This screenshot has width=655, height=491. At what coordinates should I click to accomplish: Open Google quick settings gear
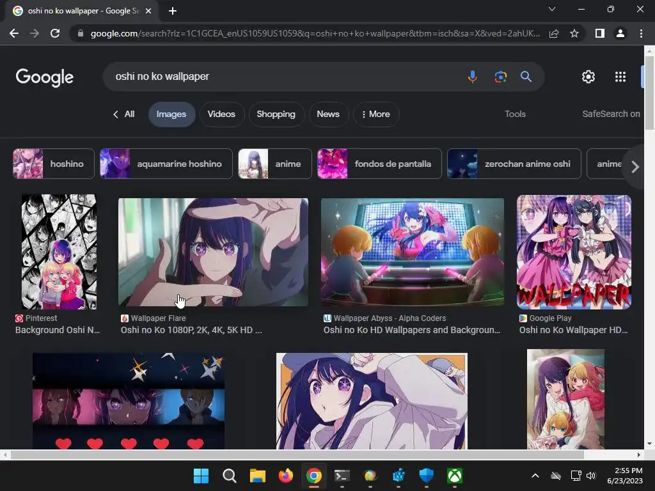click(x=588, y=77)
